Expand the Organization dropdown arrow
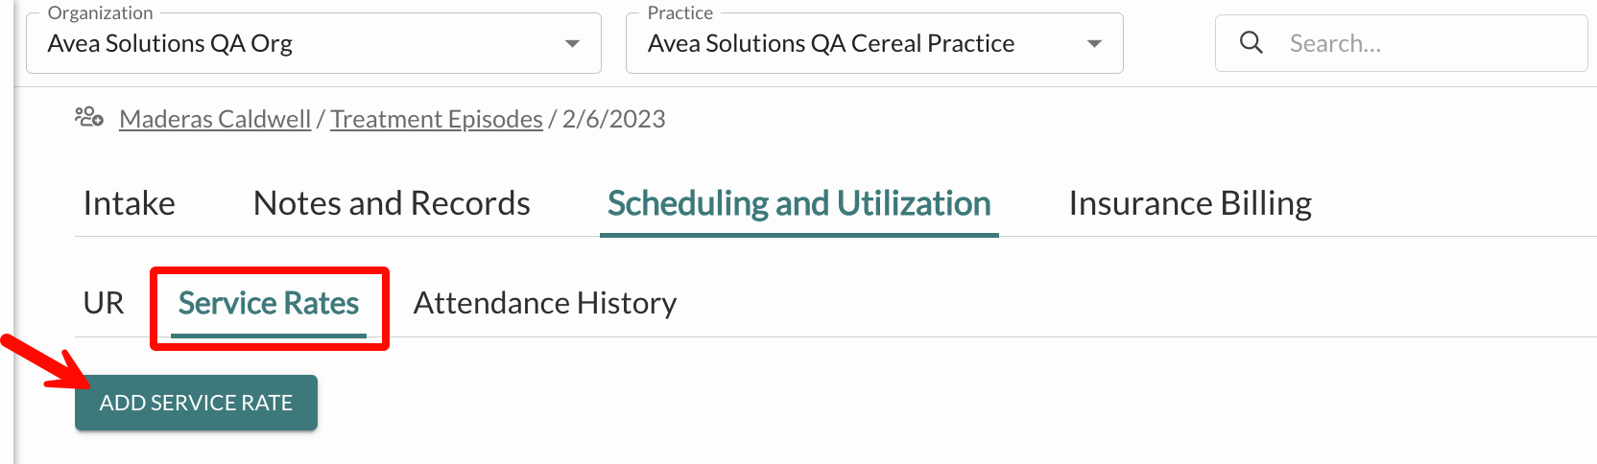 click(x=572, y=43)
